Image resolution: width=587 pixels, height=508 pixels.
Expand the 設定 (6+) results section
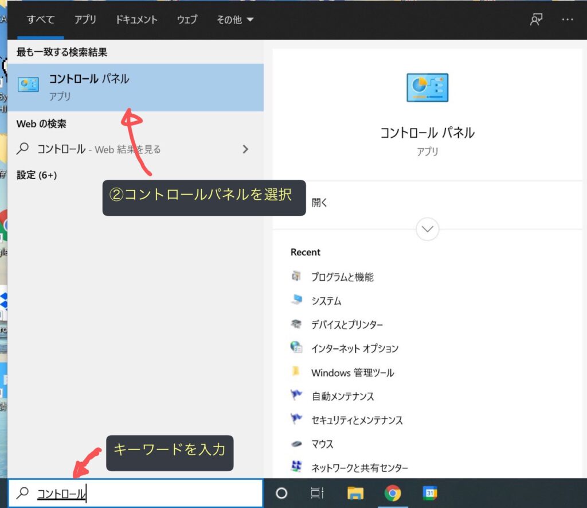[37, 175]
